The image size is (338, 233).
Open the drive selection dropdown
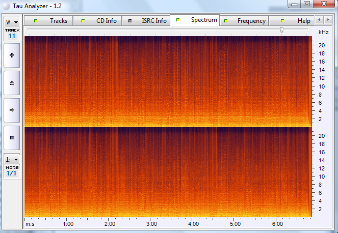click(x=12, y=22)
